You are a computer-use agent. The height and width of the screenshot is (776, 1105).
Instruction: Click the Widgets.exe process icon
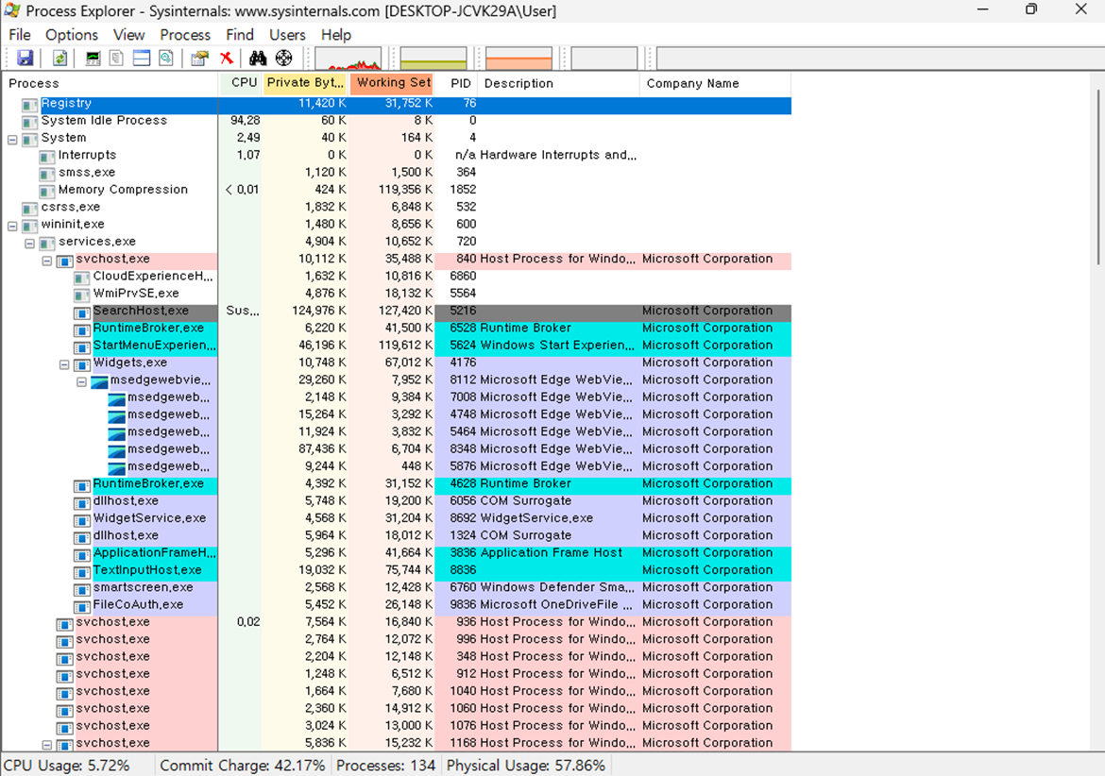[82, 364]
